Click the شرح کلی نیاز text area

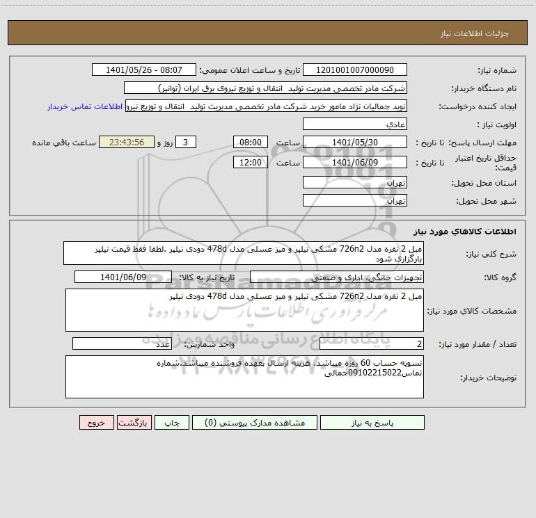tap(244, 253)
